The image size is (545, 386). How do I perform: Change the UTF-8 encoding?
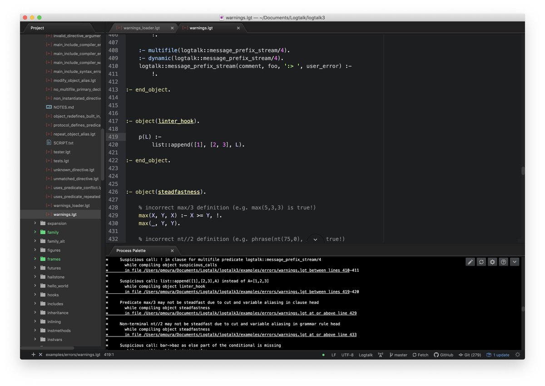[x=347, y=355]
